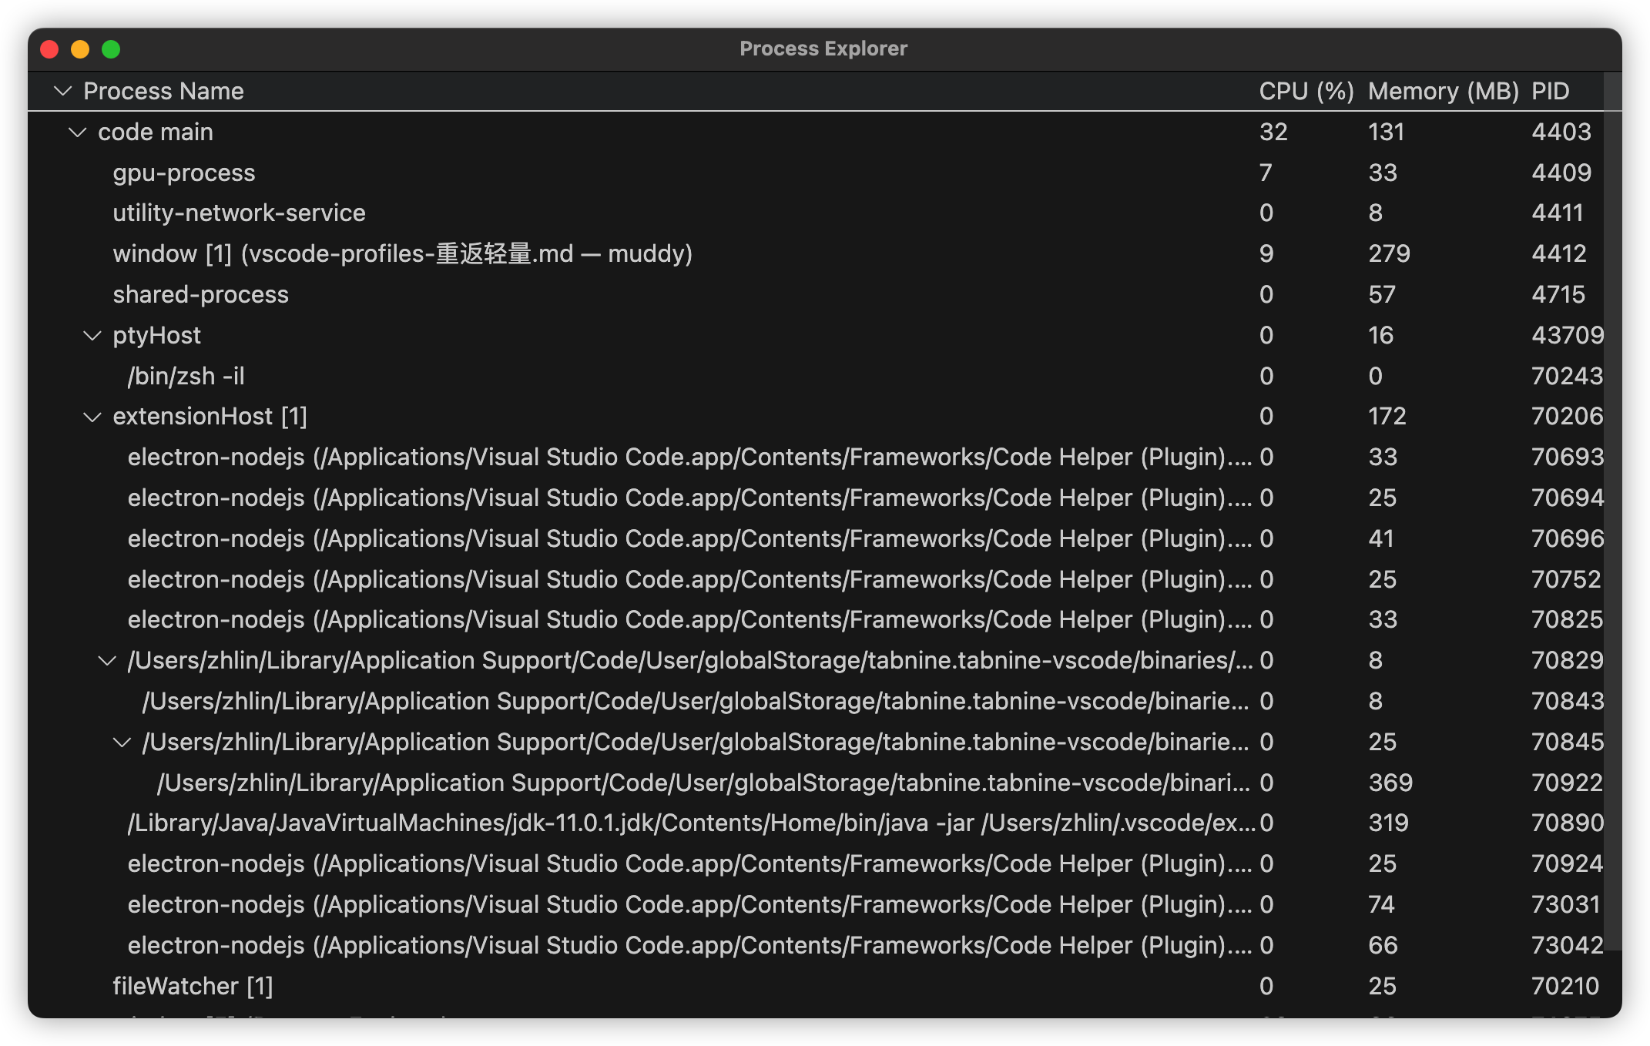Collapse tabnine subprocess with PID 70845

[122, 743]
